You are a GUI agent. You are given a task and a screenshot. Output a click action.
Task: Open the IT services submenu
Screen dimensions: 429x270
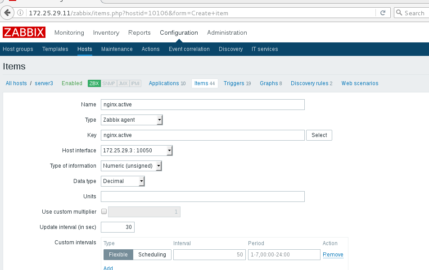265,49
